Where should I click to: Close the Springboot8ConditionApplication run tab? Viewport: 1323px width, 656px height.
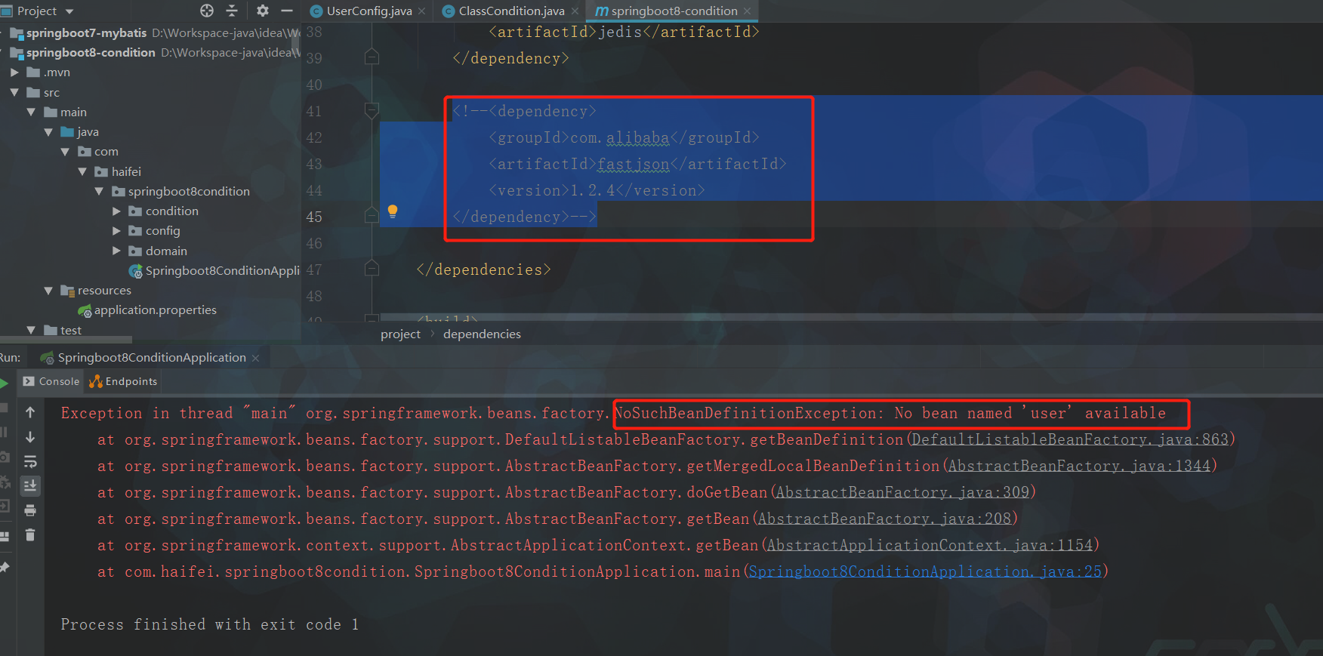pos(255,358)
